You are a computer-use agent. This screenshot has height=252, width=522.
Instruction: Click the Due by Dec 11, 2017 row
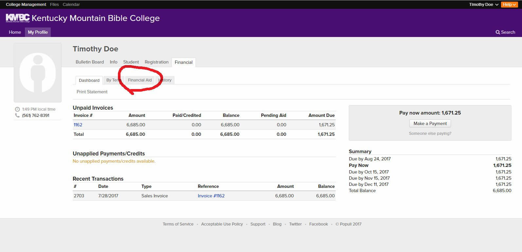tap(430, 184)
